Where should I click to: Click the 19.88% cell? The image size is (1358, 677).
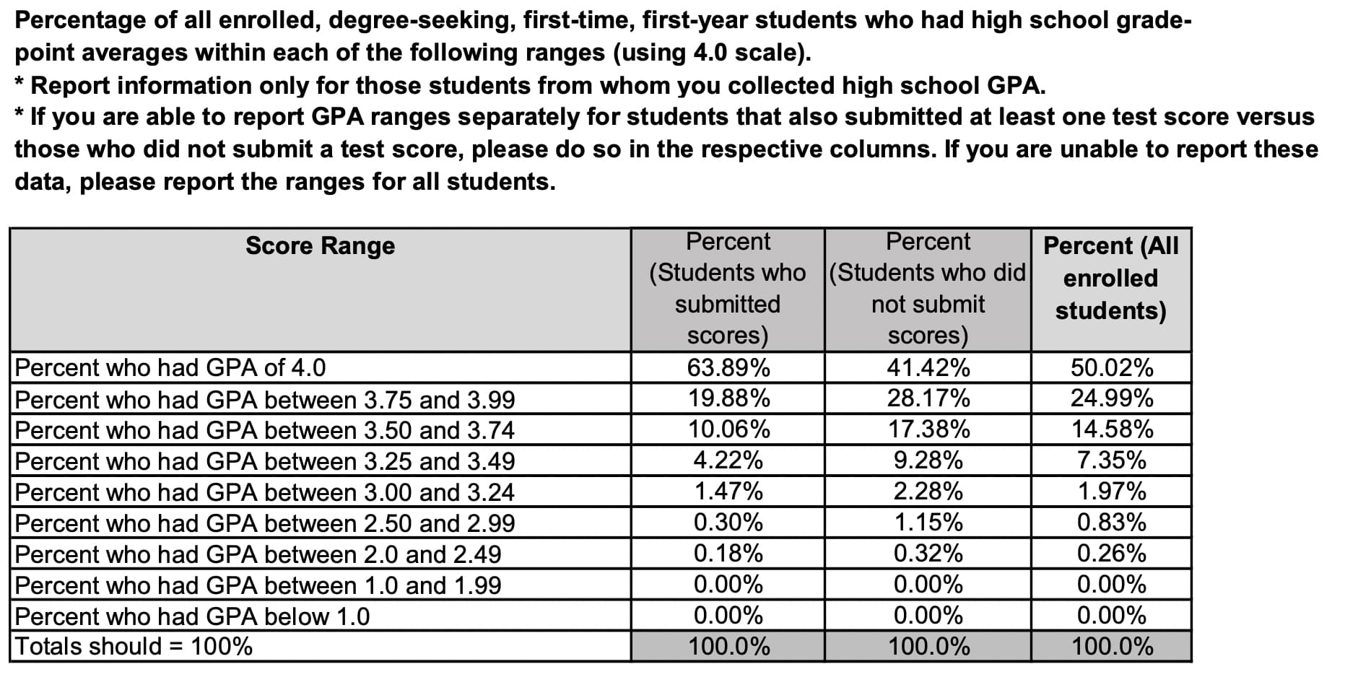pyautogui.click(x=728, y=398)
